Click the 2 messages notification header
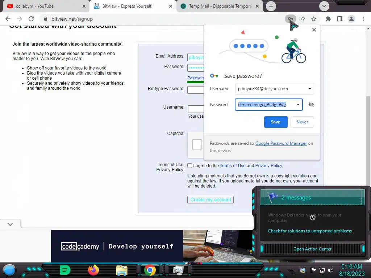 312,197
